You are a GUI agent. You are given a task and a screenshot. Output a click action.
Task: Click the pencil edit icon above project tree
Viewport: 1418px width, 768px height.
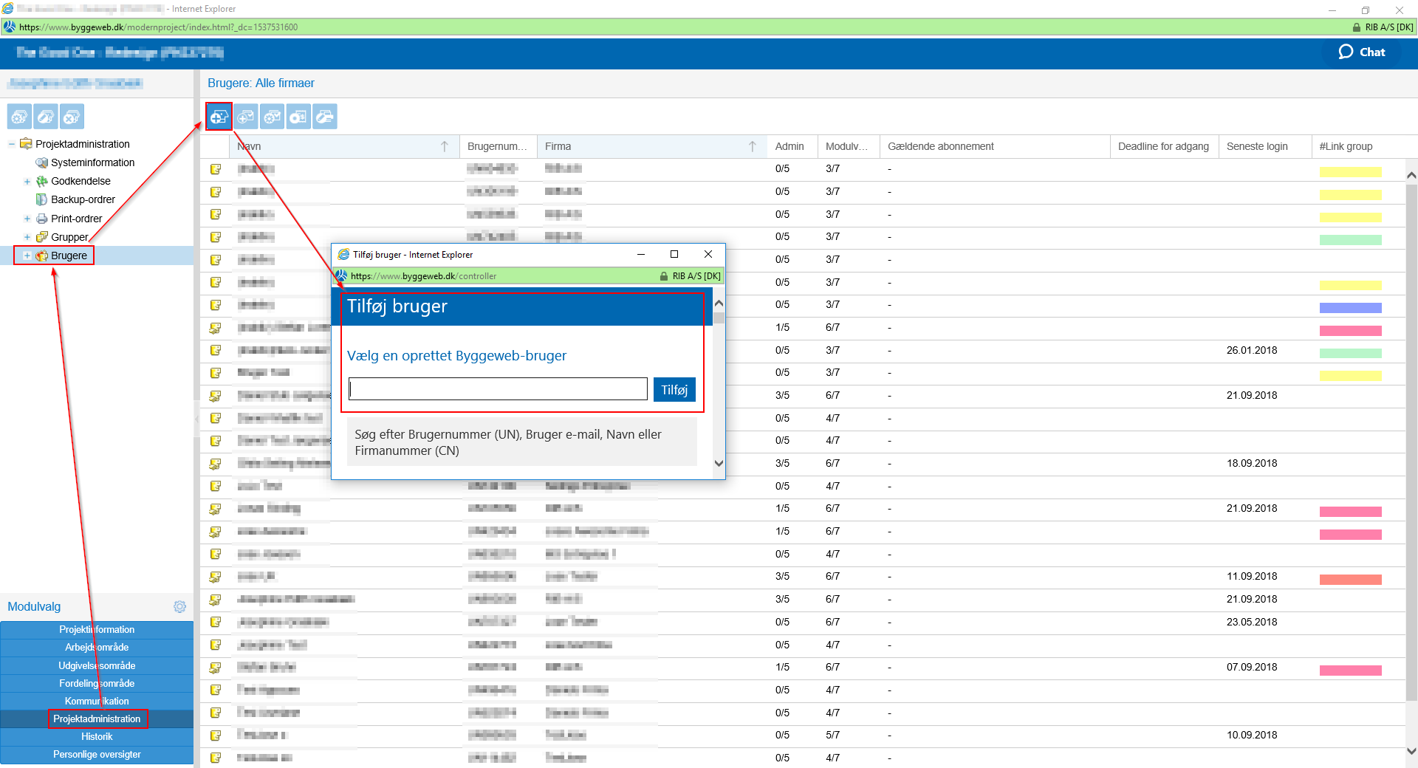tap(46, 117)
